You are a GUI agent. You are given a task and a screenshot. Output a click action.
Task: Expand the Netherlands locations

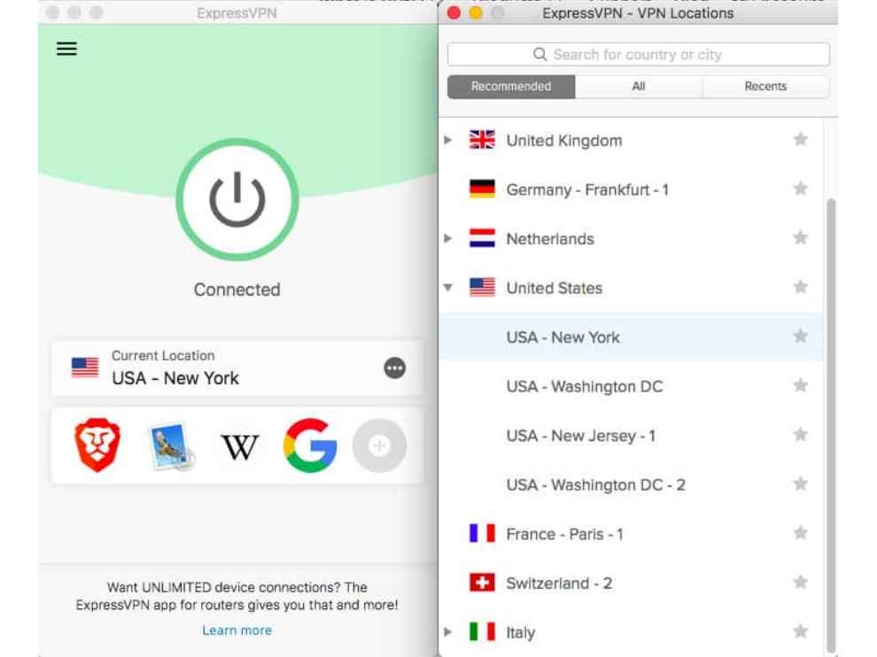[448, 238]
